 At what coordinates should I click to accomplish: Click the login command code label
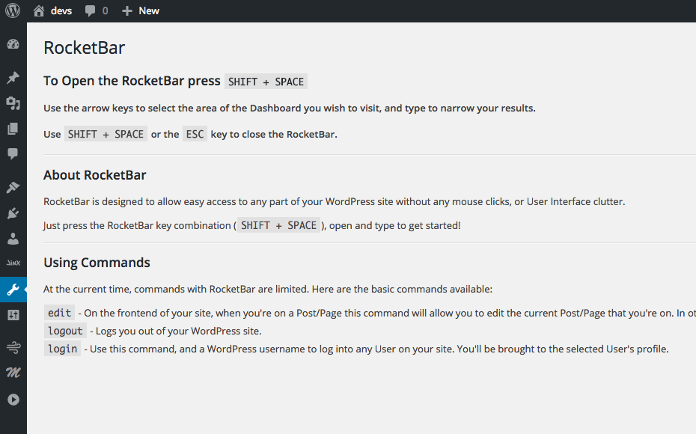tap(63, 349)
